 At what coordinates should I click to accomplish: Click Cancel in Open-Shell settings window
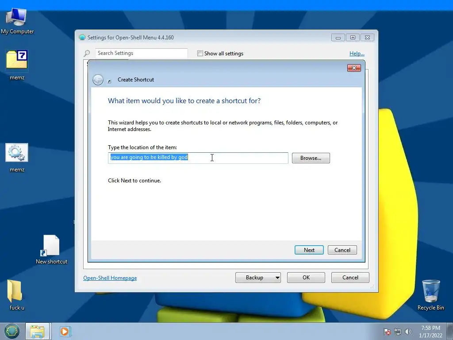(350, 278)
